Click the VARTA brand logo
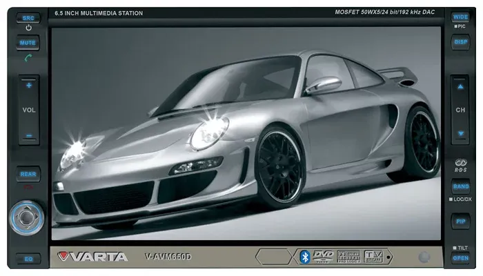Viewport: 483px width, 276px height. tap(92, 257)
